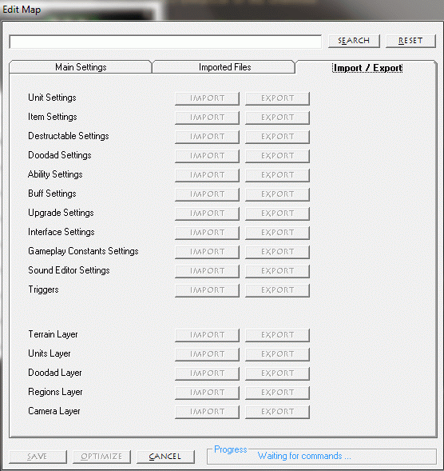Click the Optimize button
444x471 pixels.
[x=101, y=457]
